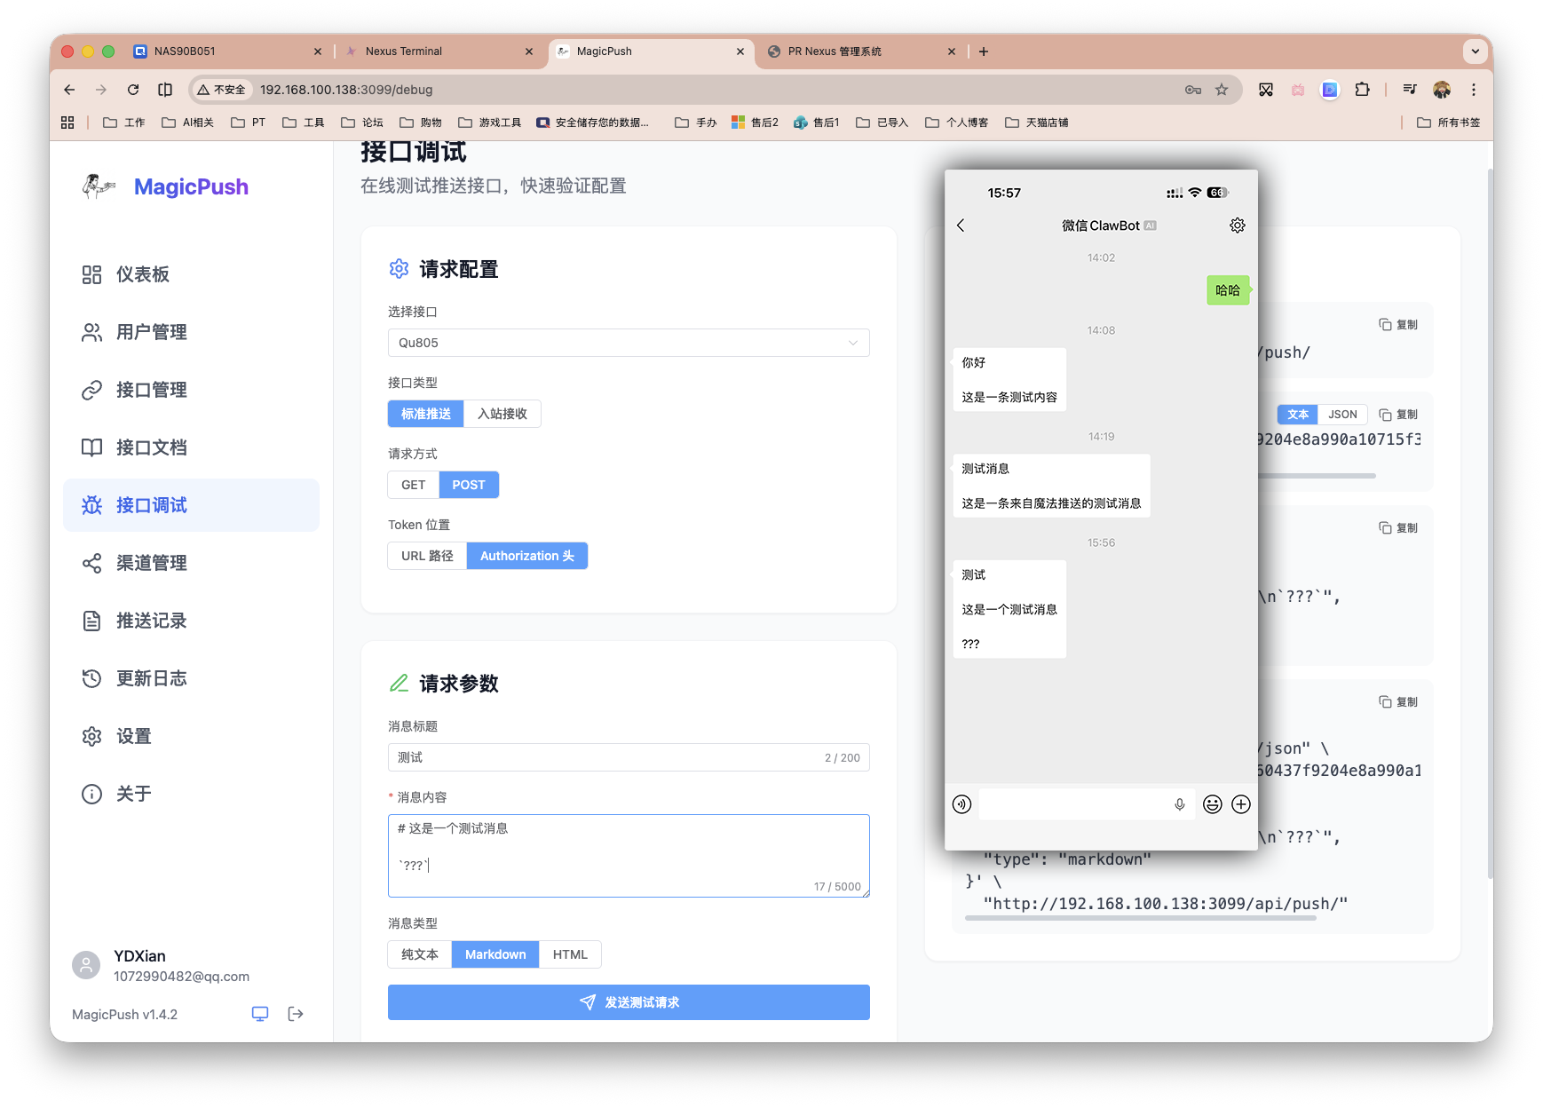The image size is (1543, 1108).
Task: Click the plus icon in the chat input bar
Action: click(1241, 804)
